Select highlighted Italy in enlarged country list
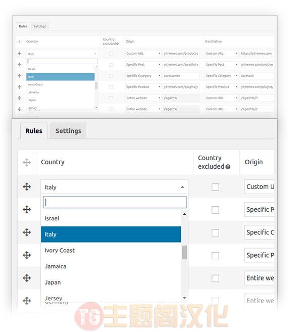This screenshot has height=332, width=303. pyautogui.click(x=111, y=234)
